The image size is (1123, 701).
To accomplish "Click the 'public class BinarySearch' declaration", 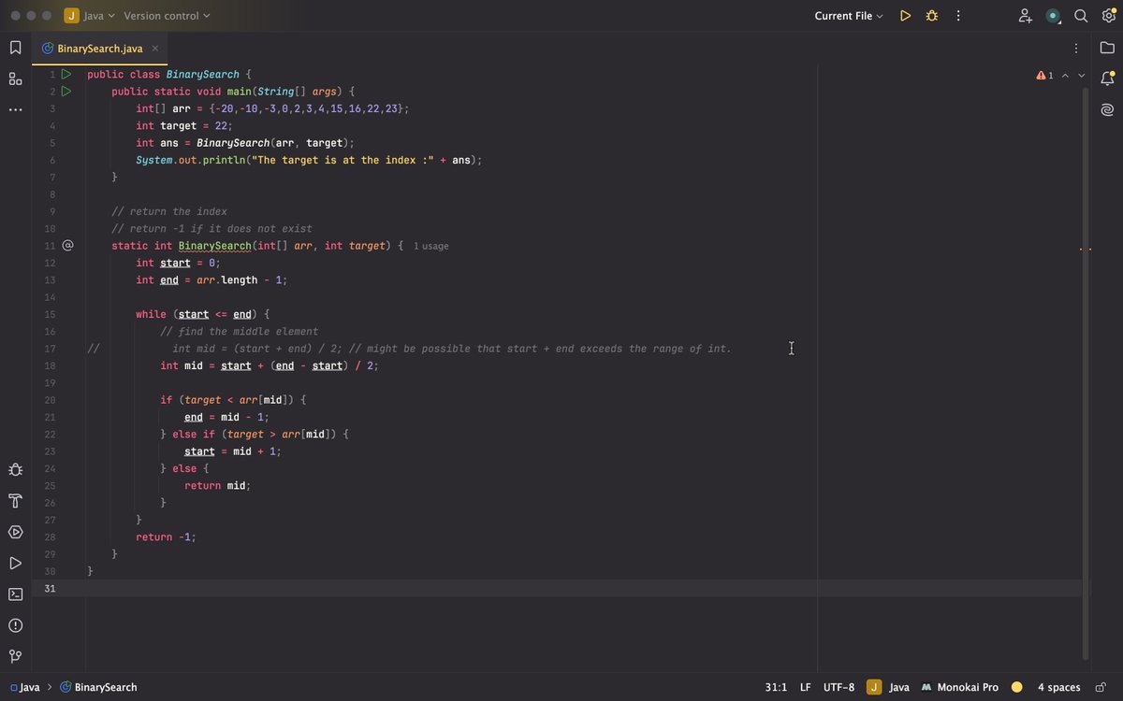I will pos(169,74).
